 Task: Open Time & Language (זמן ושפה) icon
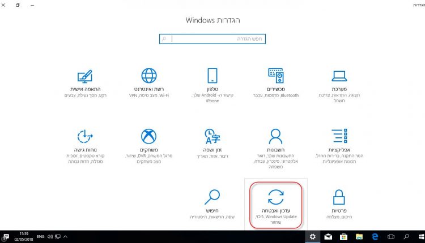click(x=212, y=136)
